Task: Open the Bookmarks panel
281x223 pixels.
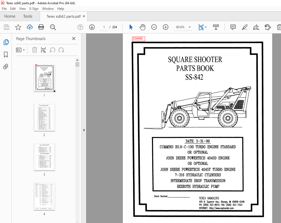Action: point(6,55)
